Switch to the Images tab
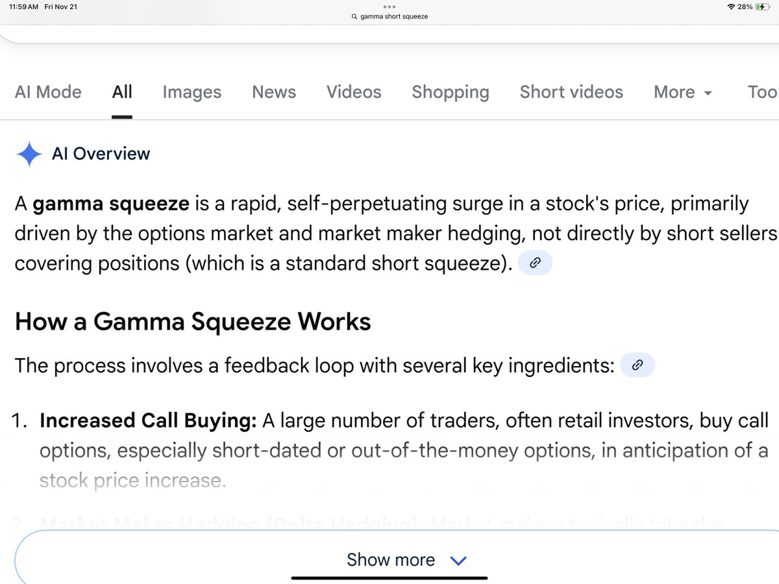 tap(192, 92)
